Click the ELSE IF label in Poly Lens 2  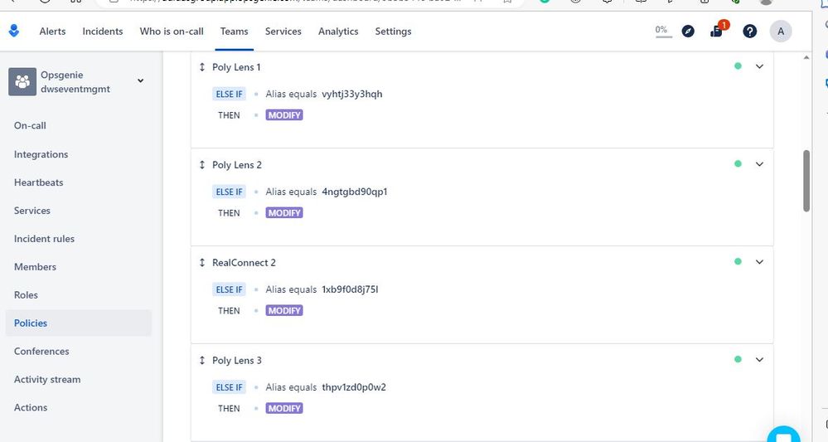click(230, 192)
